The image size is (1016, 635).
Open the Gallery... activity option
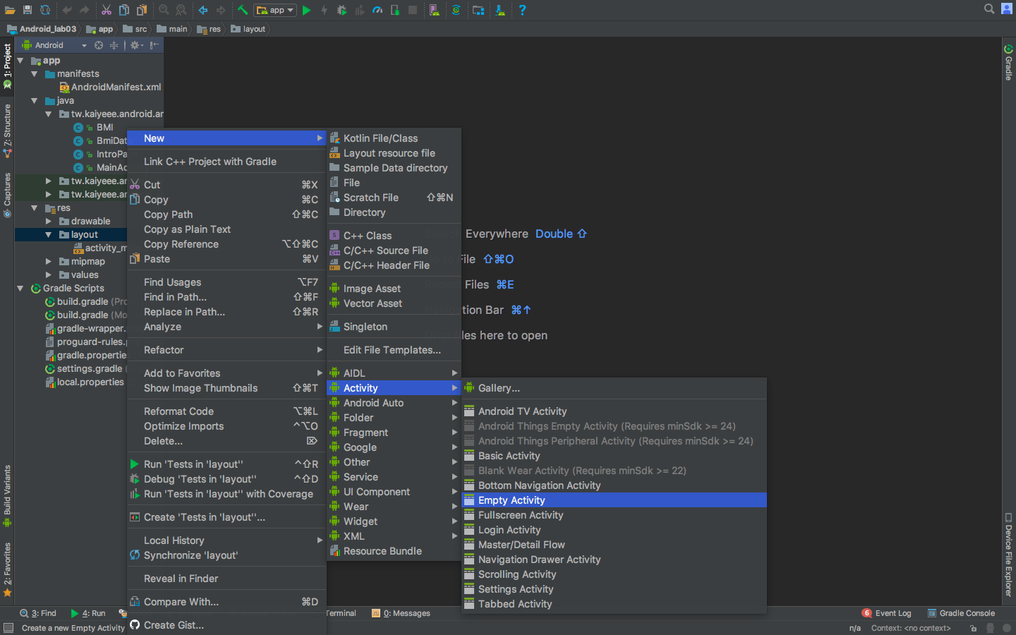tap(614, 388)
